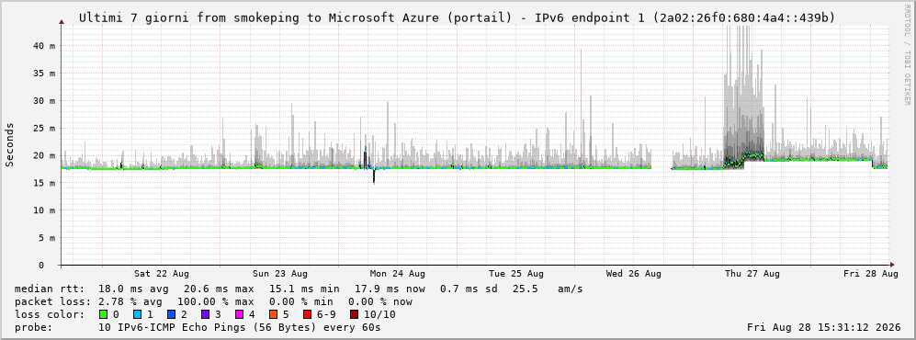The height and width of the screenshot is (340, 916).
Task: Click the Fri 28 Aug axis label
Action: point(870,274)
